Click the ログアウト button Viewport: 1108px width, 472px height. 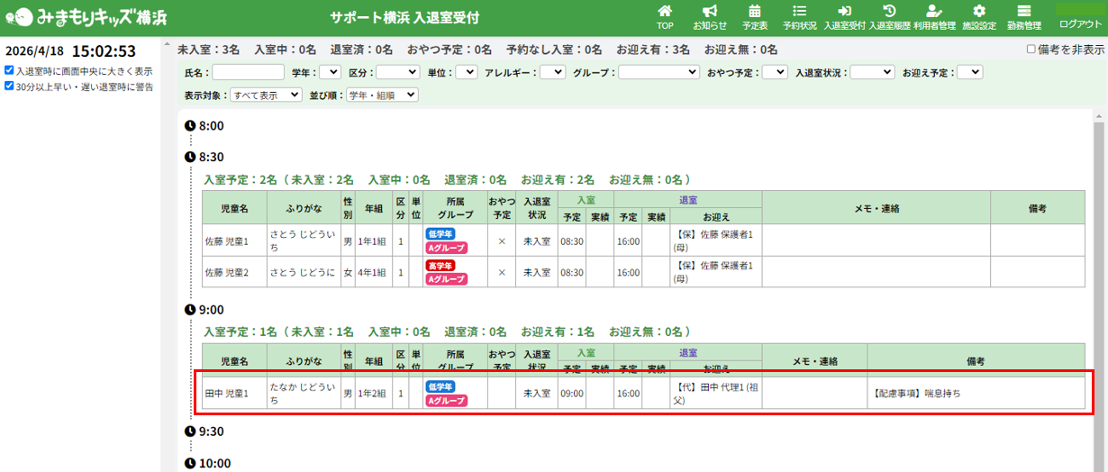point(1078,16)
